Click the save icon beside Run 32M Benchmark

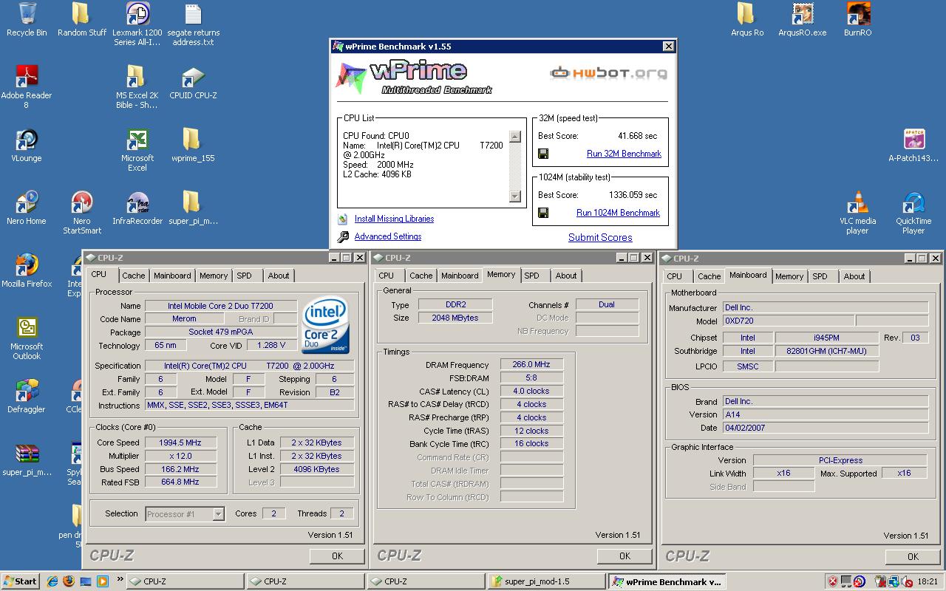point(543,154)
